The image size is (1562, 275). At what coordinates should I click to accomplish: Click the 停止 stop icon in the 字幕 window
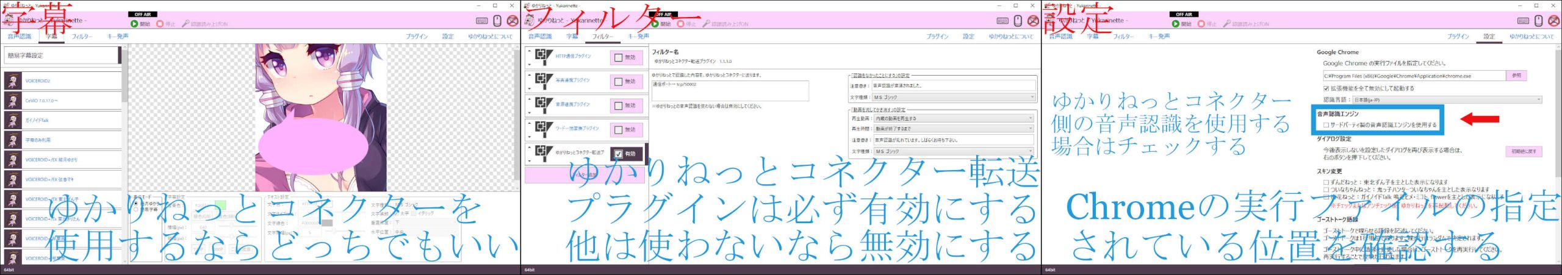pos(160,24)
